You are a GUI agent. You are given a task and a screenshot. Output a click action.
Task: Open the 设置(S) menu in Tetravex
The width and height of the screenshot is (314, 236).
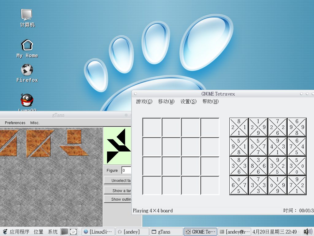coord(189,101)
